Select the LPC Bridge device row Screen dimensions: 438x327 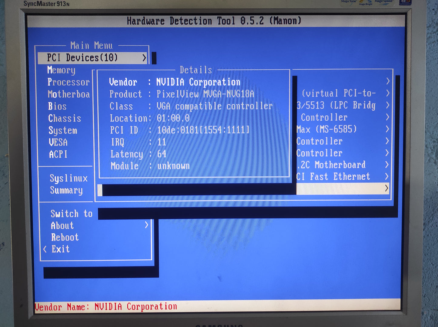[x=336, y=105]
